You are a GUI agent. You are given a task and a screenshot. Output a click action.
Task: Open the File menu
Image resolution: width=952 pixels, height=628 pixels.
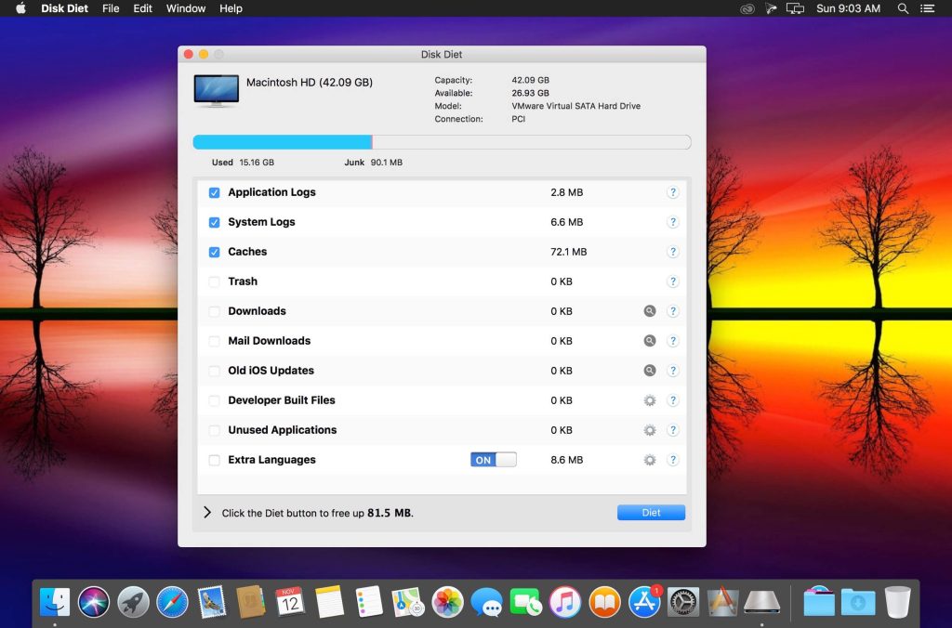point(111,8)
